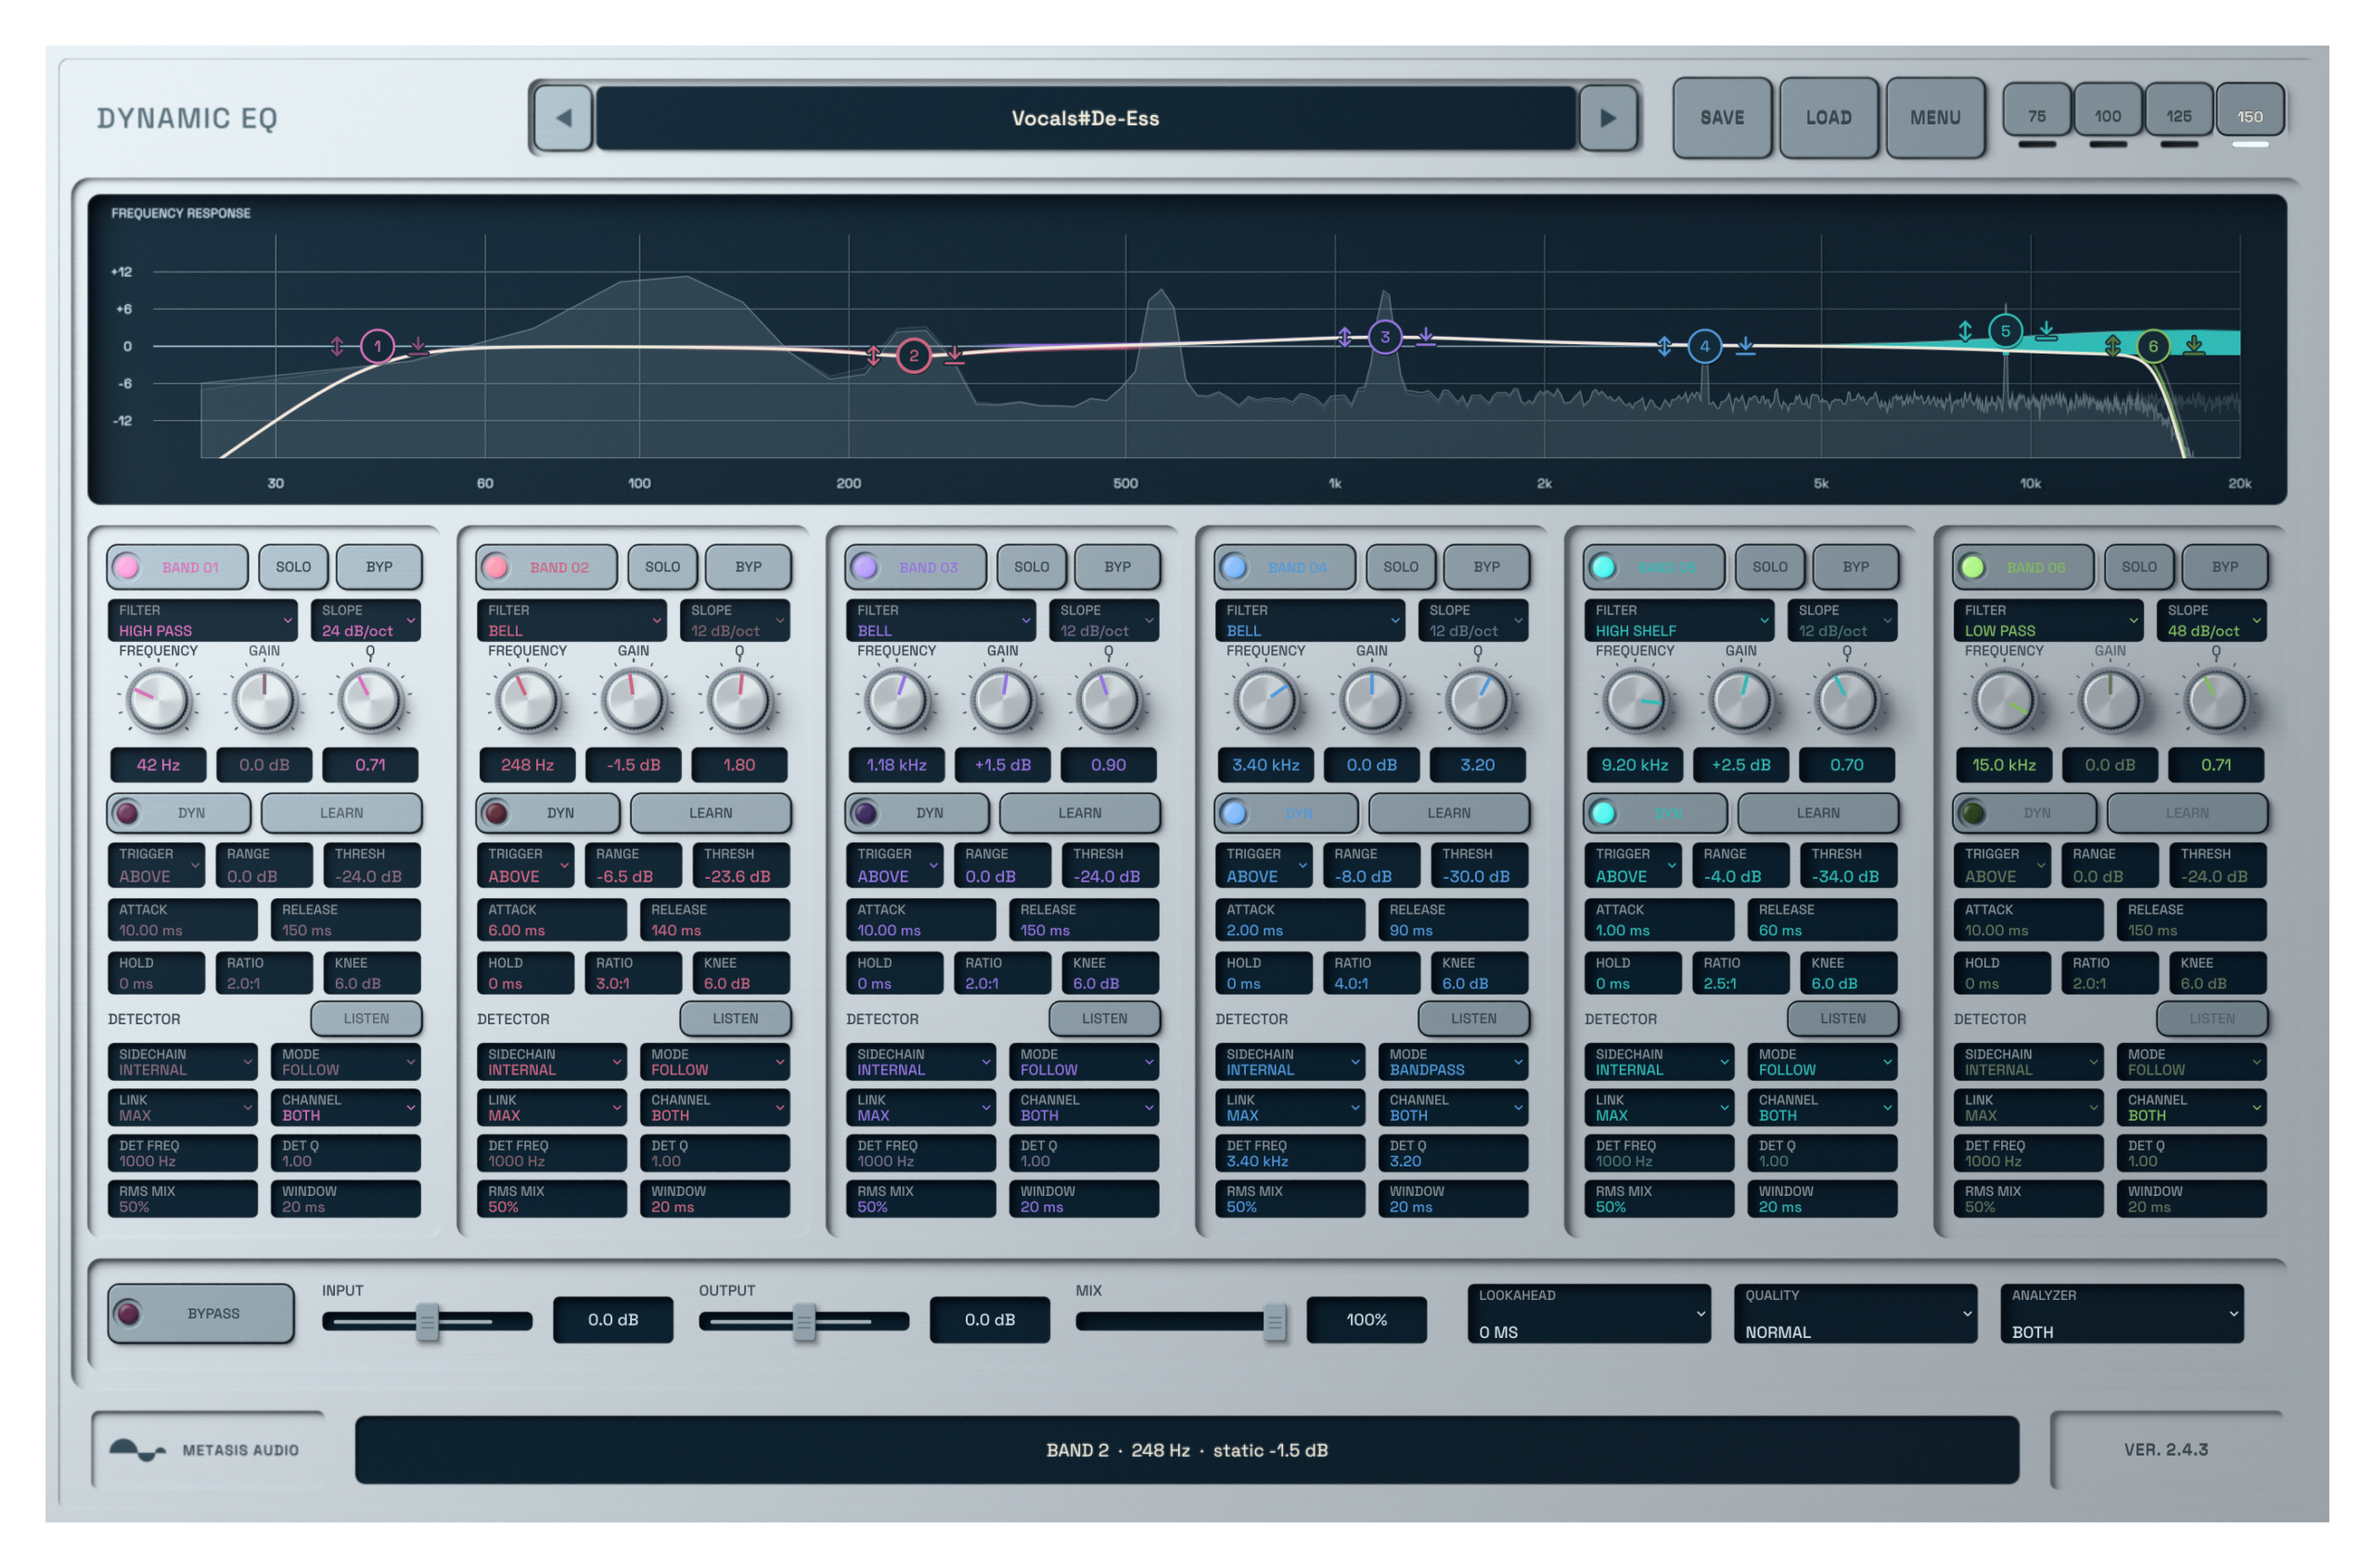Image resolution: width=2375 pixels, height=1568 pixels.
Task: Toggle Band 04 enable button
Action: [x=1284, y=566]
